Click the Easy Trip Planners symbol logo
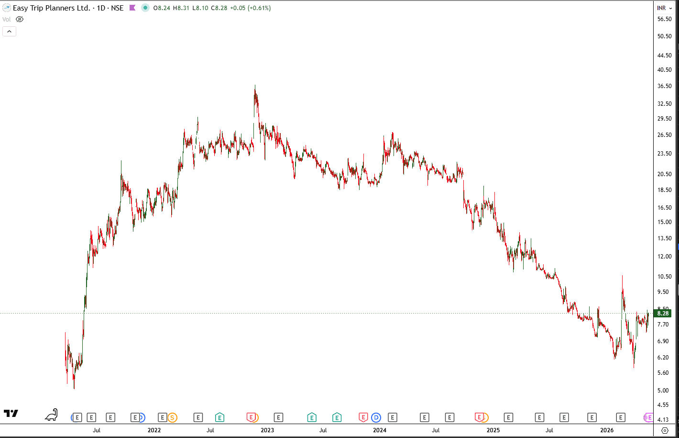The height and width of the screenshot is (438, 679). (7, 8)
